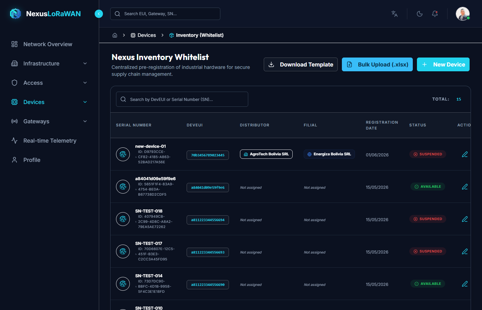The width and height of the screenshot is (482, 310).
Task: Click the home breadcrumb icon
Action: (115, 35)
